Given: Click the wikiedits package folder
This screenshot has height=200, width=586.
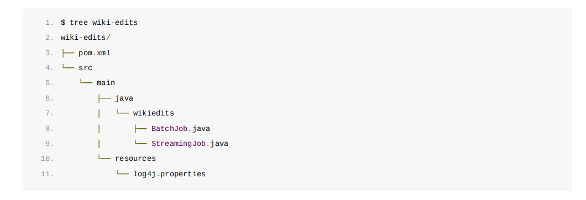Looking at the screenshot, I should click(x=154, y=113).
